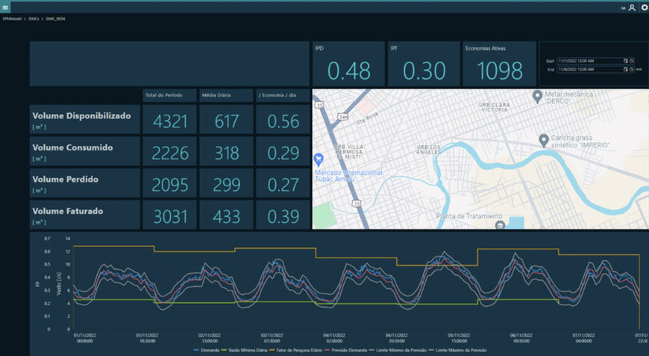Click the IPD value 0.48
This screenshot has width=649, height=356.
(349, 71)
